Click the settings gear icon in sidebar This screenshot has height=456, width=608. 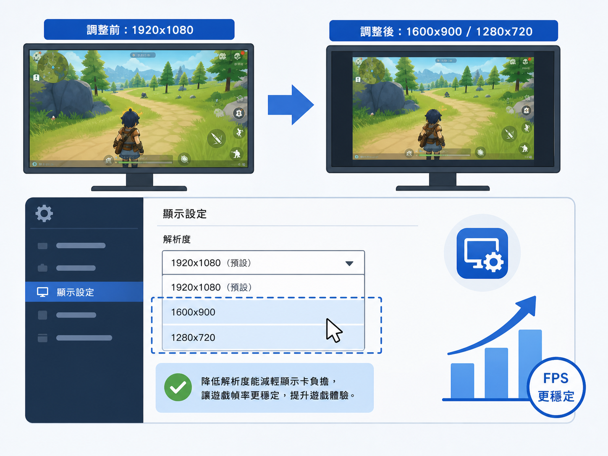coord(44,213)
